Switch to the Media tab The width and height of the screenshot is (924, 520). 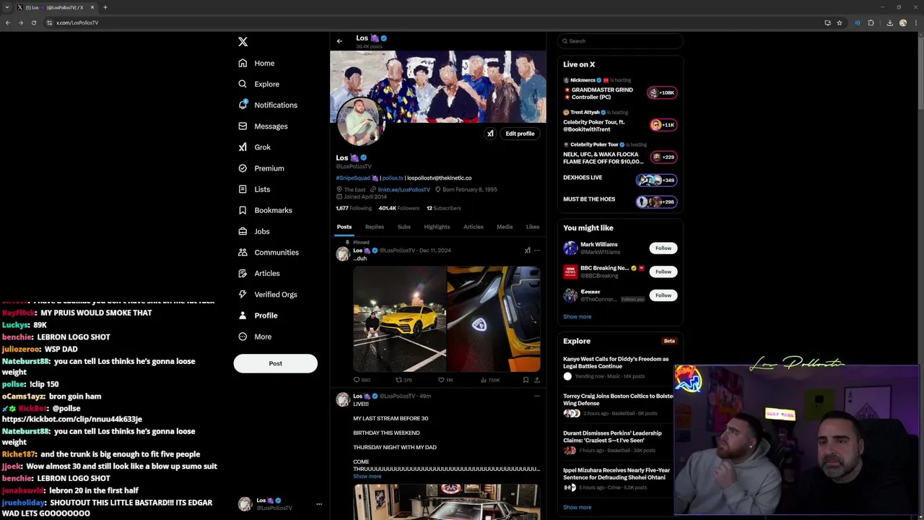point(505,227)
